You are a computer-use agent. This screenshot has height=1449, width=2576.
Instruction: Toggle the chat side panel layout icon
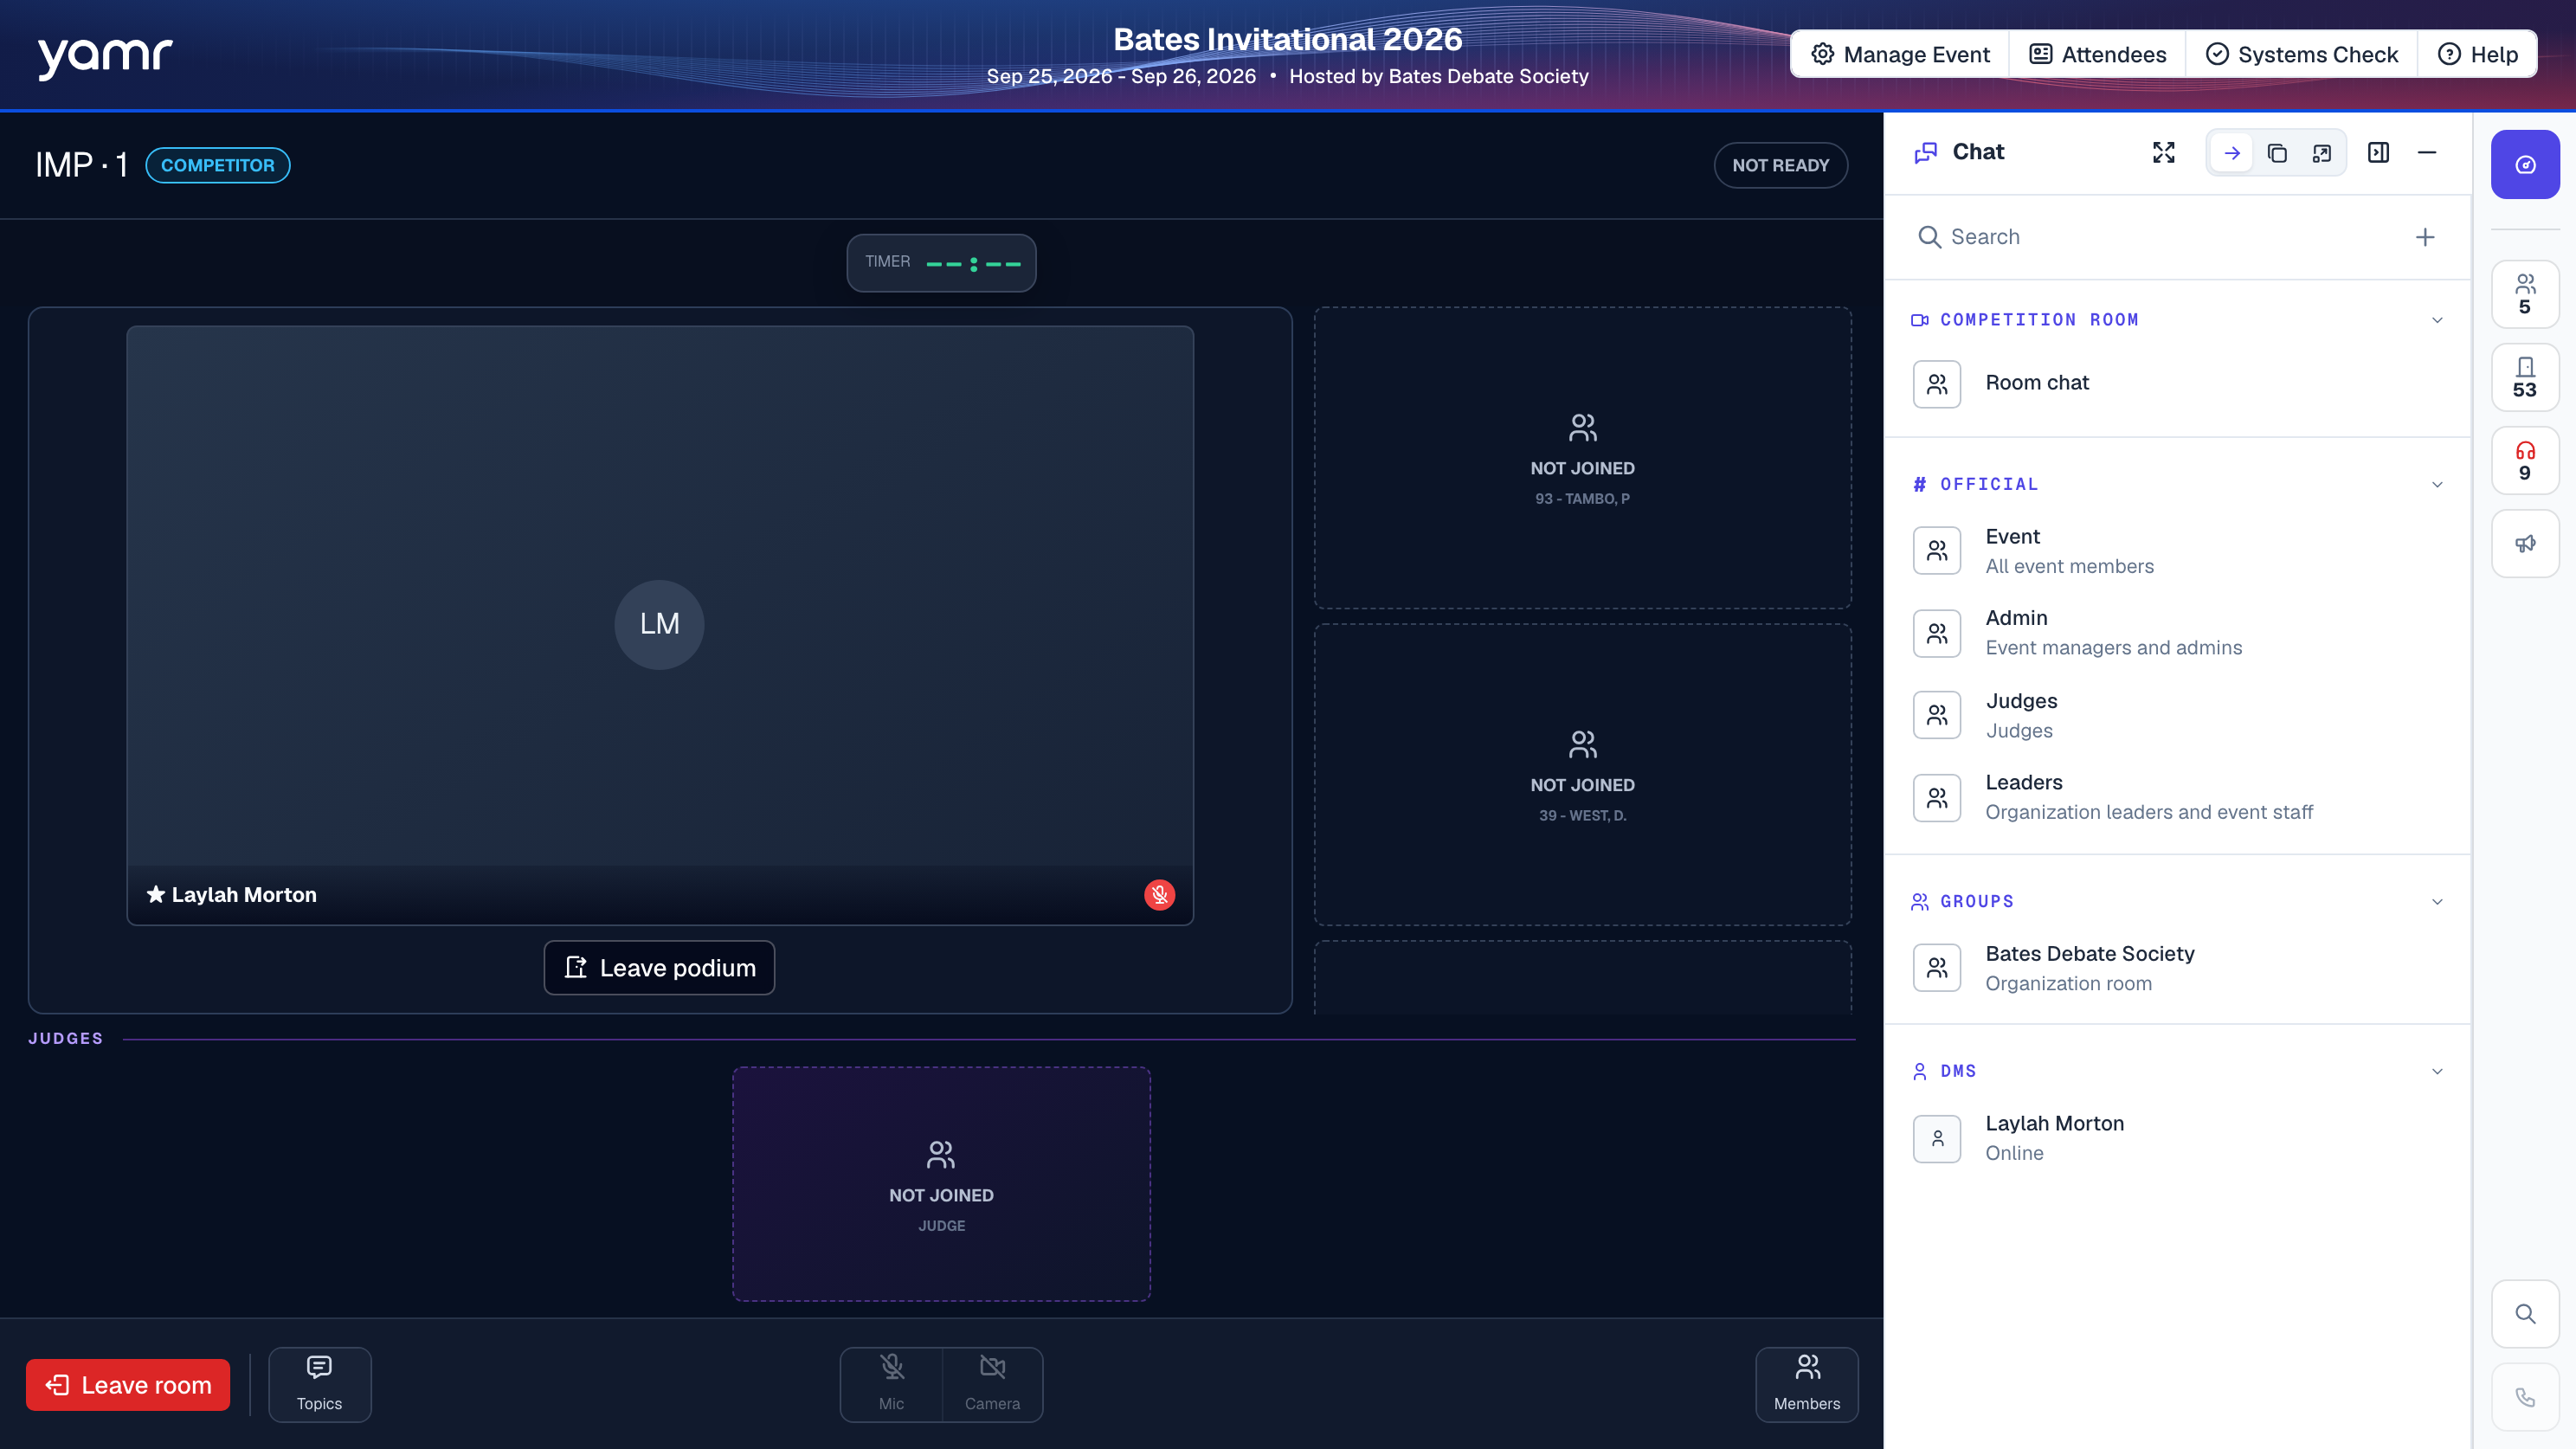[2379, 152]
